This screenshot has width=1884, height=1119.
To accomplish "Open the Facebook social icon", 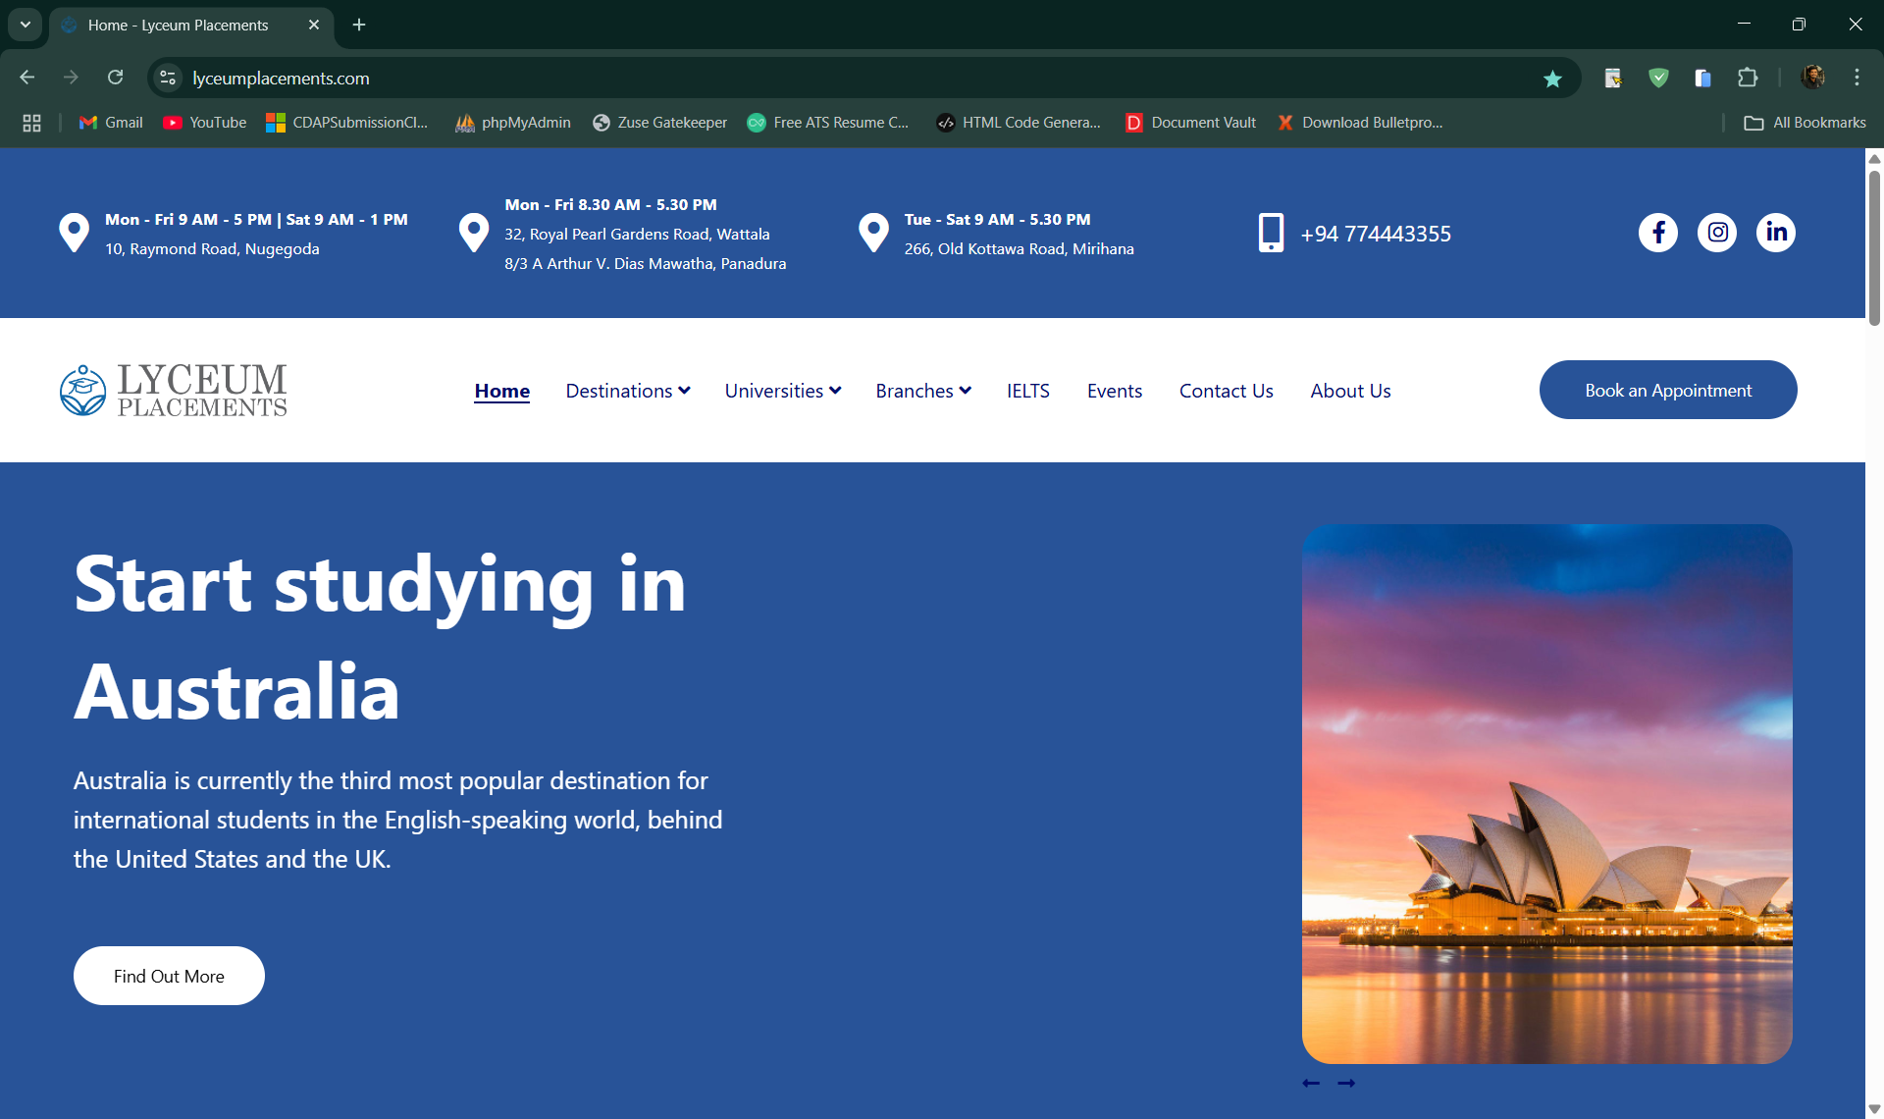I will tap(1658, 233).
